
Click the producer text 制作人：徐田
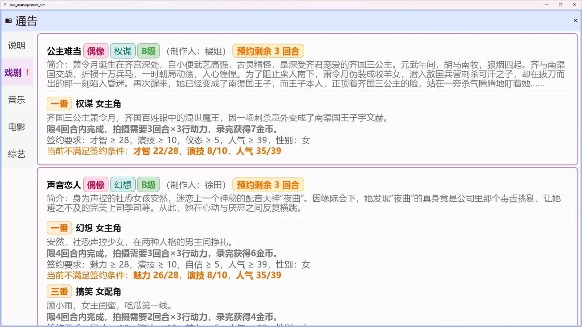point(196,185)
